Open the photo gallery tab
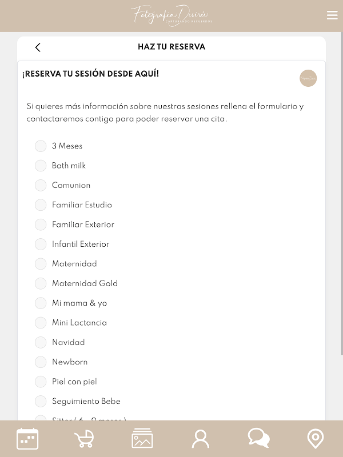Viewport: 343px width, 457px height. [x=142, y=439]
